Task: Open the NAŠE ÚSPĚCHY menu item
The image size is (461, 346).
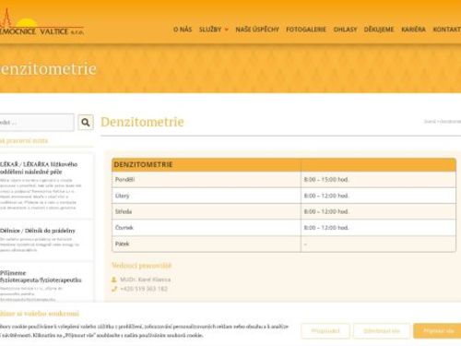Action: [x=257, y=30]
